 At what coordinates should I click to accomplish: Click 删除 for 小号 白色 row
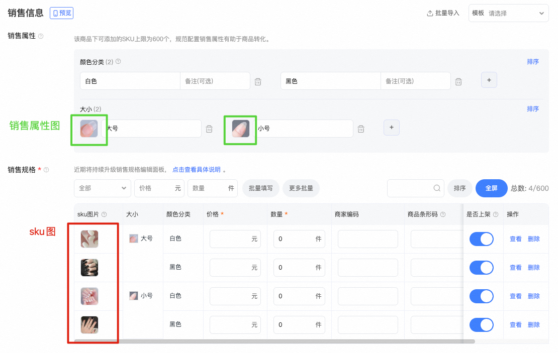534,296
